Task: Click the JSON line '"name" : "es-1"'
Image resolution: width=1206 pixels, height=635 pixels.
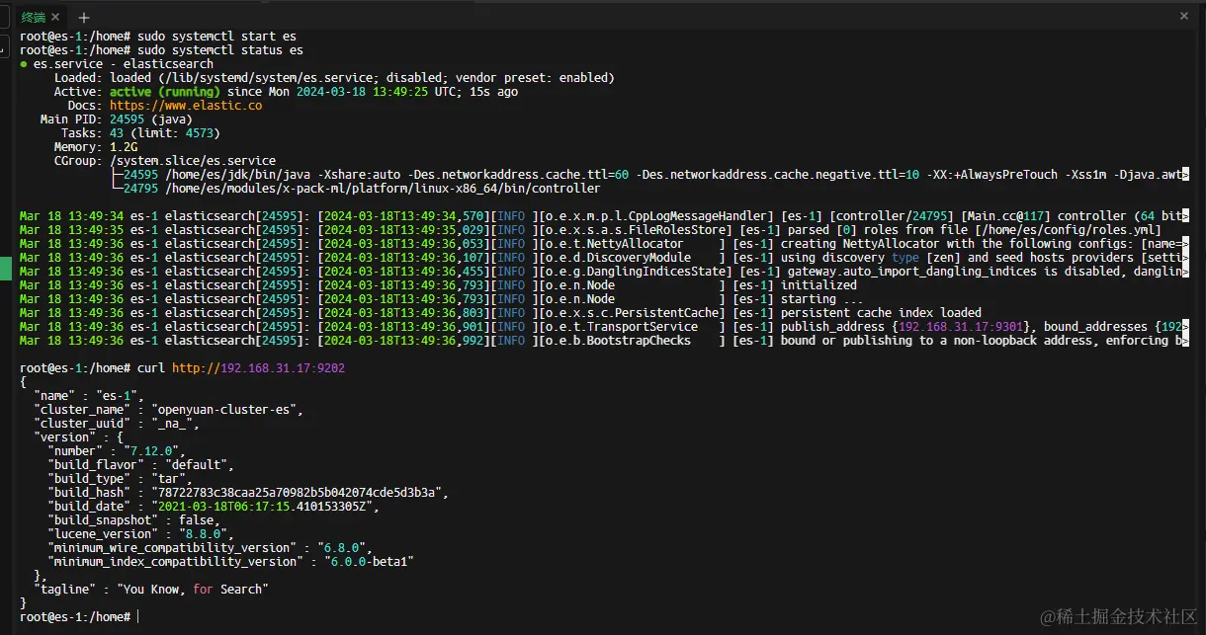Action: (89, 395)
